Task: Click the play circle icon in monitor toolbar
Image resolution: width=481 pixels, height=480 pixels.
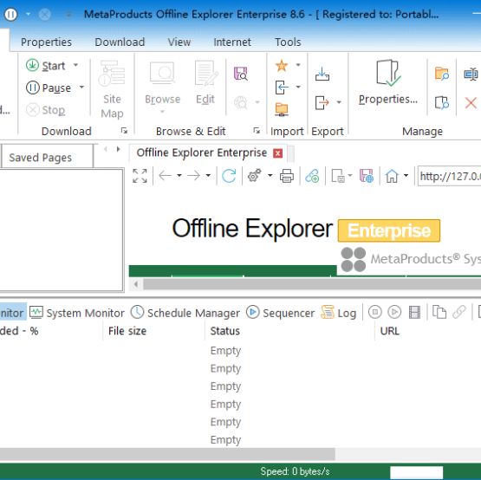Action: [394, 312]
